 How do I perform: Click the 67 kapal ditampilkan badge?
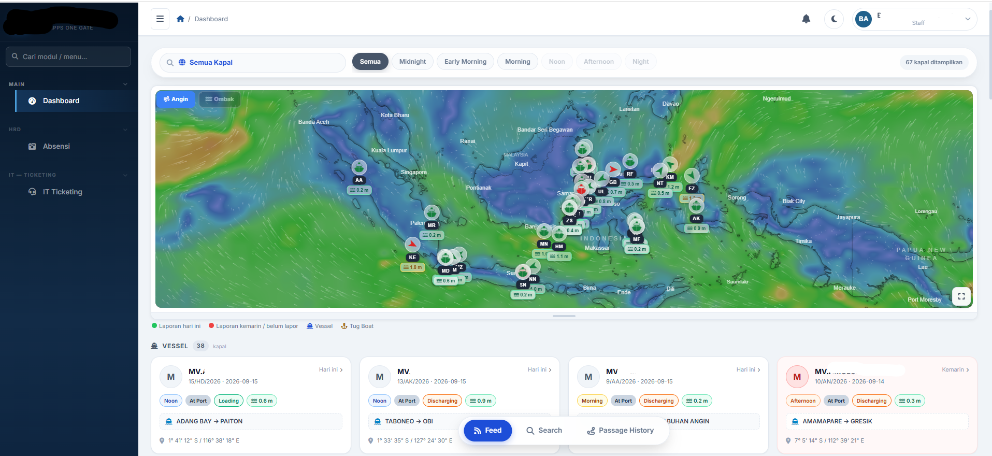pyautogui.click(x=933, y=62)
